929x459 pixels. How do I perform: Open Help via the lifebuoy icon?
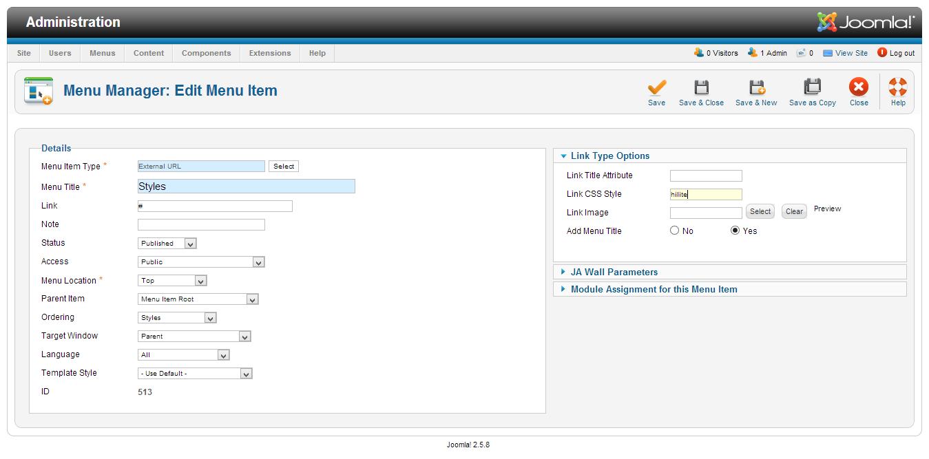pyautogui.click(x=898, y=87)
